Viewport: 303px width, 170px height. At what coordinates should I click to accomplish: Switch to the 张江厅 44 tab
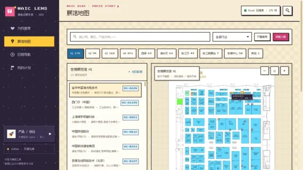pyautogui.click(x=188, y=53)
